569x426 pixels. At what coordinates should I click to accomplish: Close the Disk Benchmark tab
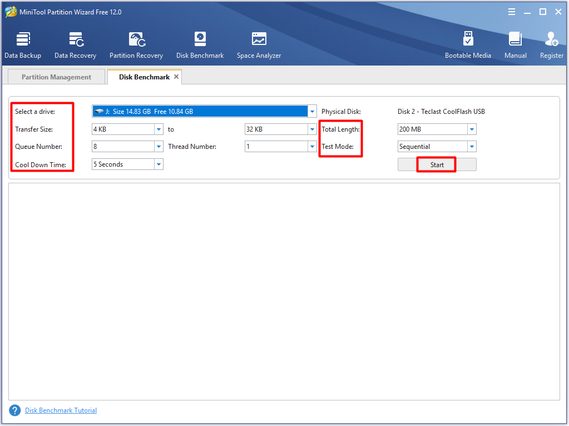tap(176, 77)
